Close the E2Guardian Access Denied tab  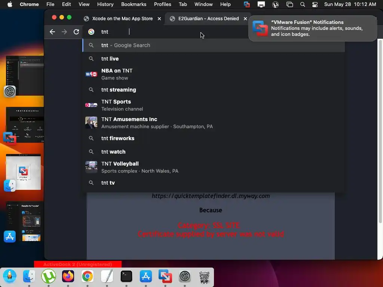coord(245,19)
